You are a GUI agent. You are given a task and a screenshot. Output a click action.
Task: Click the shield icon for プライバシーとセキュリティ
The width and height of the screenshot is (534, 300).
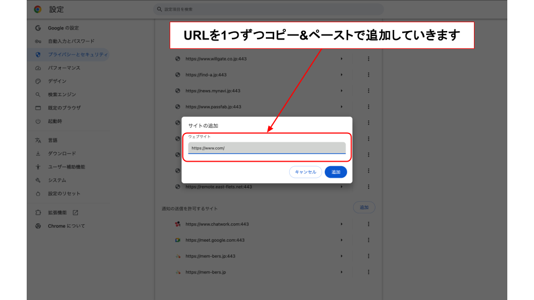pyautogui.click(x=38, y=54)
